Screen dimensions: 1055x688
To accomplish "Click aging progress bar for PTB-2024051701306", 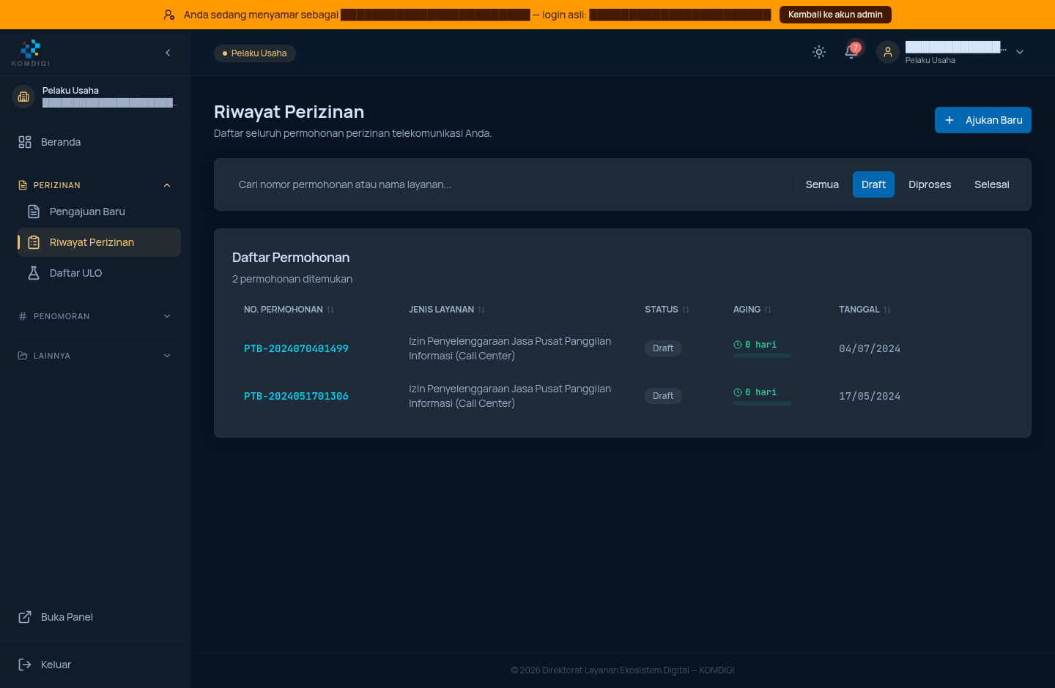I will 763,403.
